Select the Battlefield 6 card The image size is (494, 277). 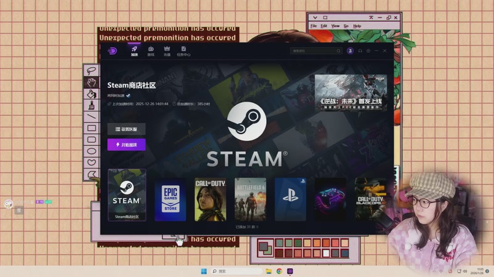tap(250, 199)
